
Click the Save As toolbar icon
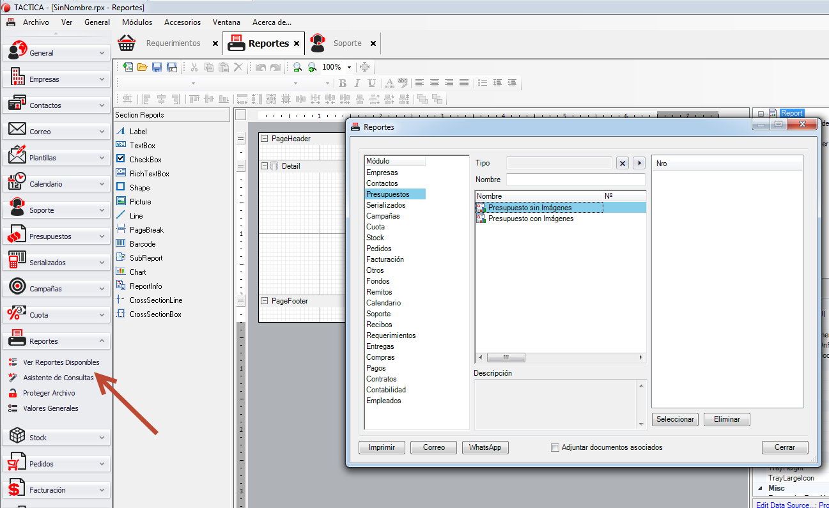click(172, 67)
